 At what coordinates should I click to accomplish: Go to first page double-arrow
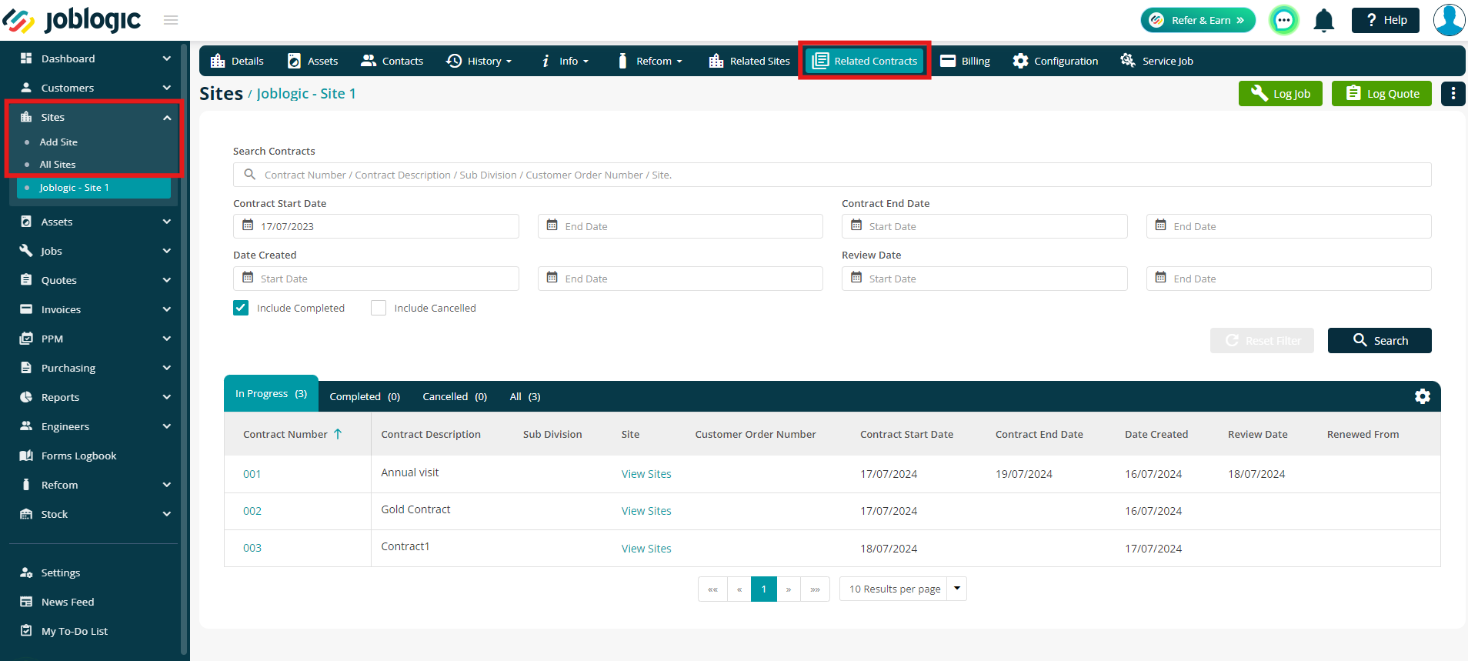click(x=712, y=589)
